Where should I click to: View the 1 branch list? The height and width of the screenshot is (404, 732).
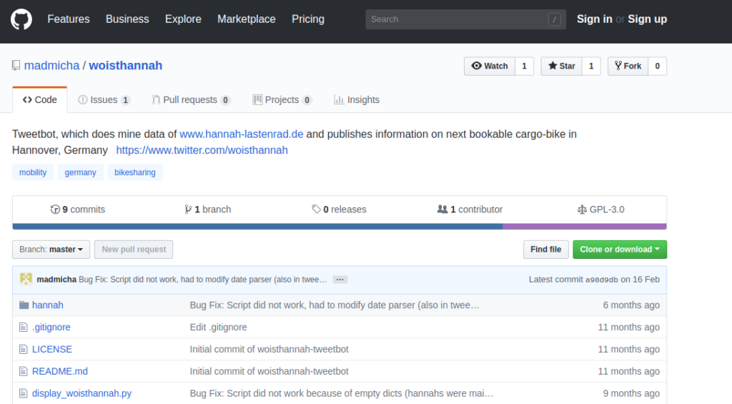click(x=208, y=210)
